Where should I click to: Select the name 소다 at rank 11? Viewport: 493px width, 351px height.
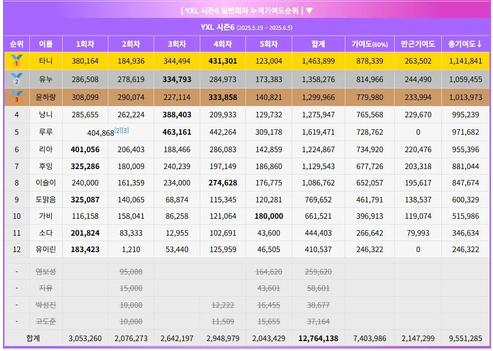coord(46,233)
